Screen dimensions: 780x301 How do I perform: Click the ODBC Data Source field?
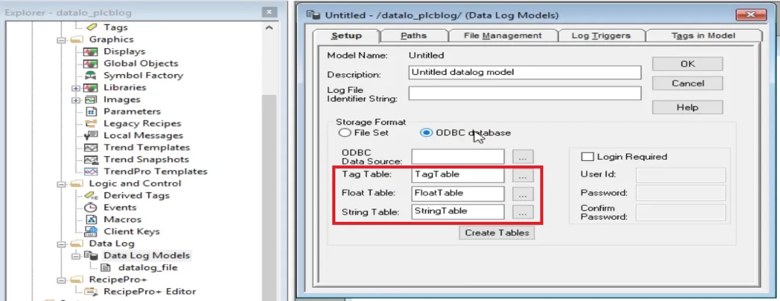458,157
